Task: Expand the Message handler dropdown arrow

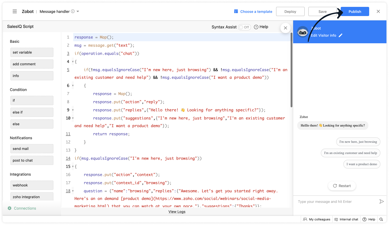Action: tap(78, 11)
